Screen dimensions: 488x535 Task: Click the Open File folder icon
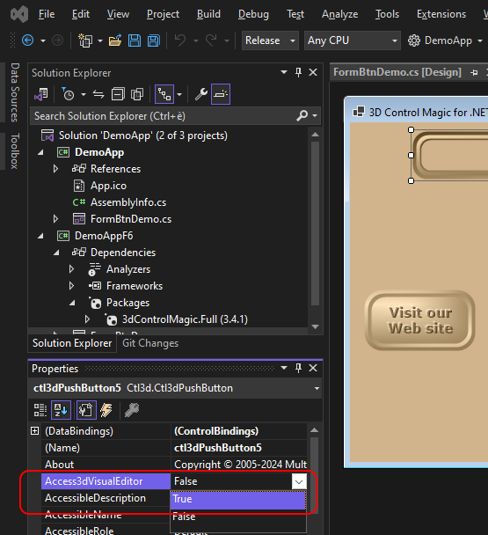pyautogui.click(x=115, y=40)
